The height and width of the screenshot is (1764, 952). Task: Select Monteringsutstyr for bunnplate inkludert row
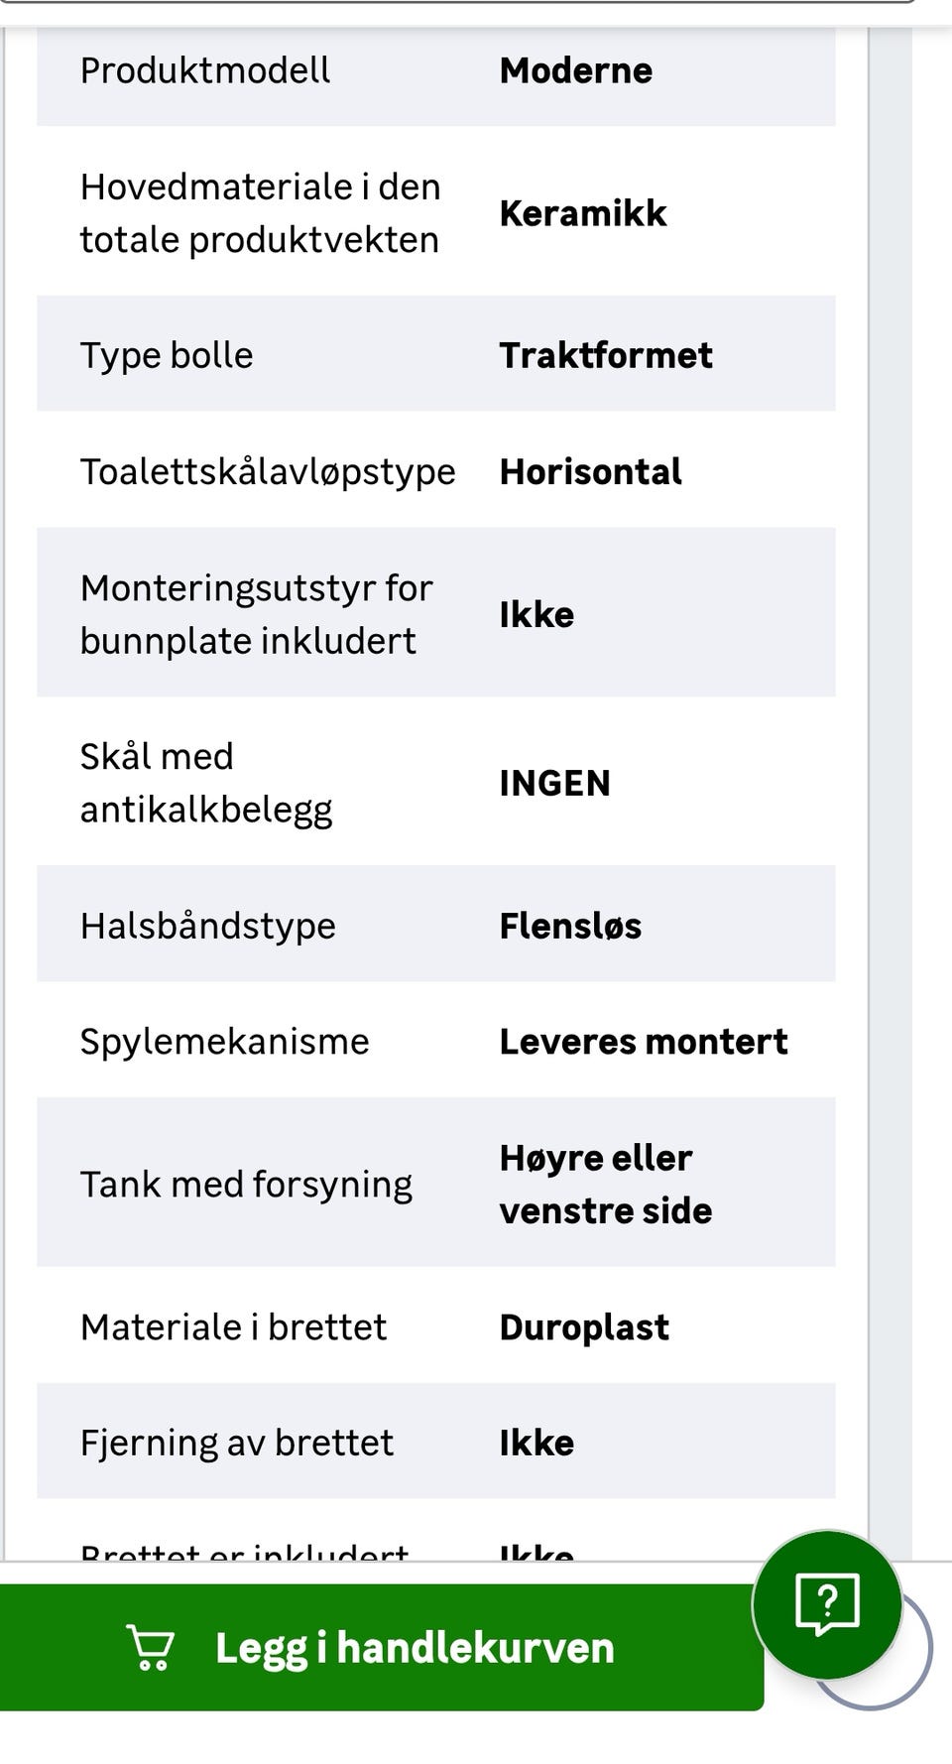tap(436, 613)
